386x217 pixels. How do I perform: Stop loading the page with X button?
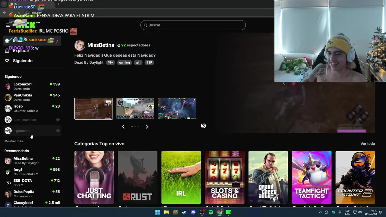pos(19,13)
